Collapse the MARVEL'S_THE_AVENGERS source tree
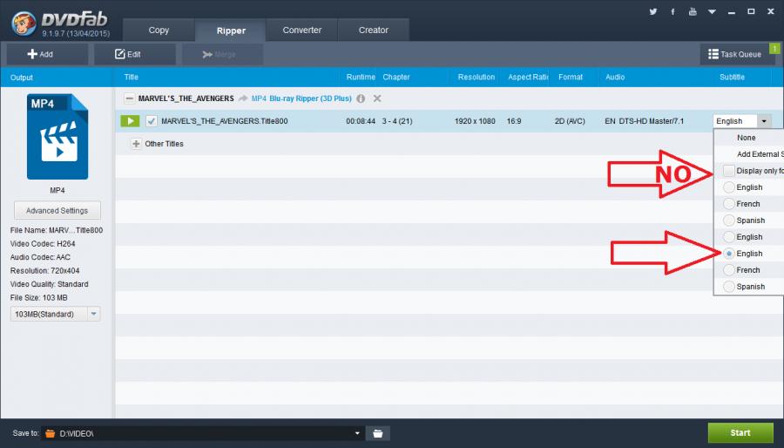Image resolution: width=784 pixels, height=448 pixels. [129, 98]
